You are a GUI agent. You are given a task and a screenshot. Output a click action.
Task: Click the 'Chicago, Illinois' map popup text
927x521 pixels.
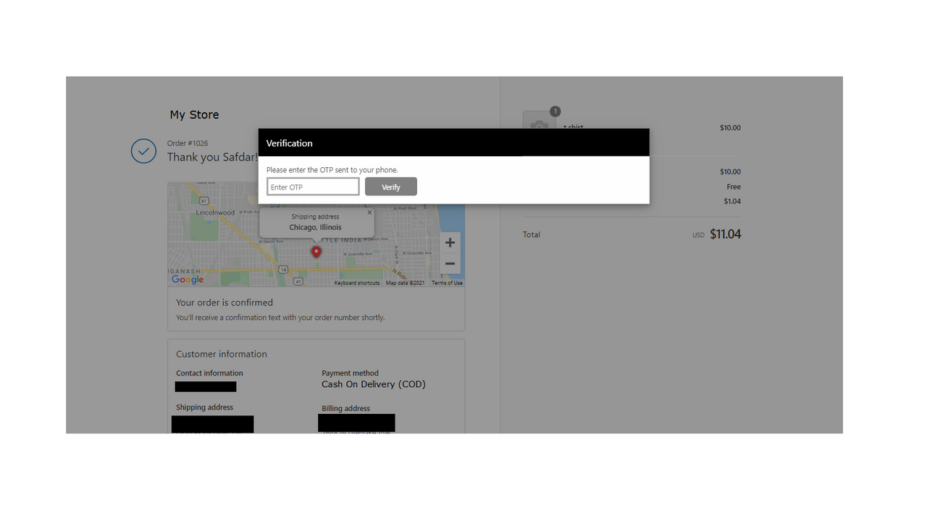coord(315,227)
